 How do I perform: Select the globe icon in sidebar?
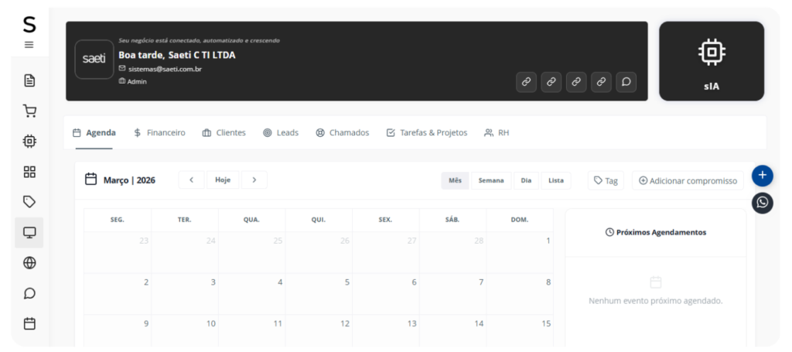29,263
